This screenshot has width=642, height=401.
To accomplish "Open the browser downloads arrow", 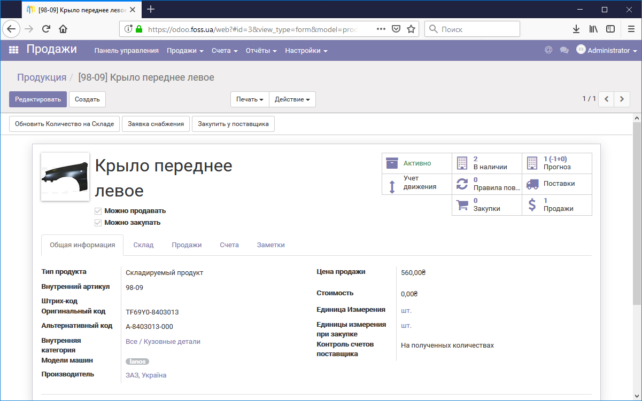I will pyautogui.click(x=576, y=29).
